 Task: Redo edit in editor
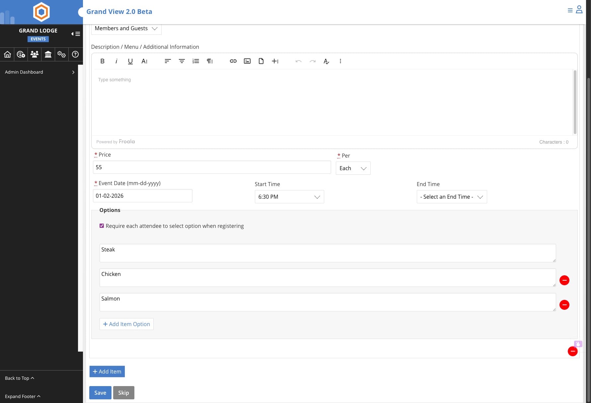tap(312, 61)
